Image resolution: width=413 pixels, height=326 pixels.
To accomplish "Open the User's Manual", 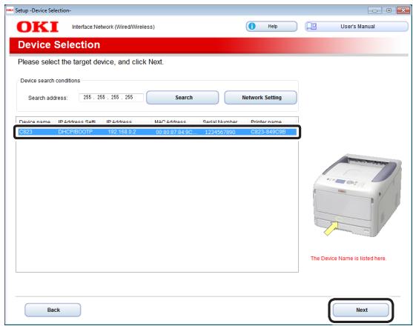I will pyautogui.click(x=357, y=27).
